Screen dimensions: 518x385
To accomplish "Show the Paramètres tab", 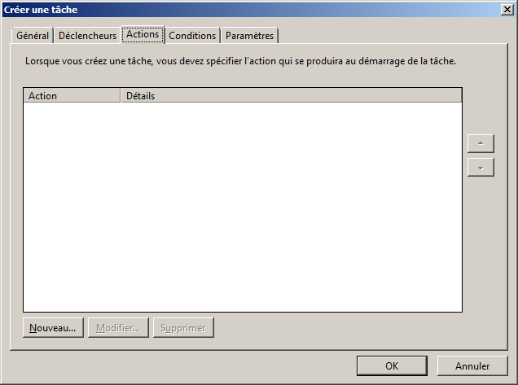I will (249, 36).
